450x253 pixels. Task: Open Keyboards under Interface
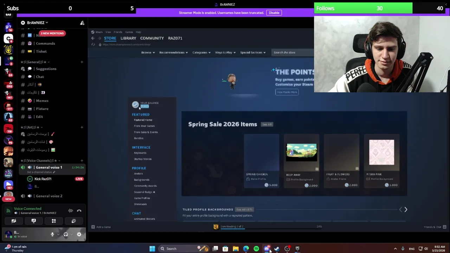click(140, 153)
